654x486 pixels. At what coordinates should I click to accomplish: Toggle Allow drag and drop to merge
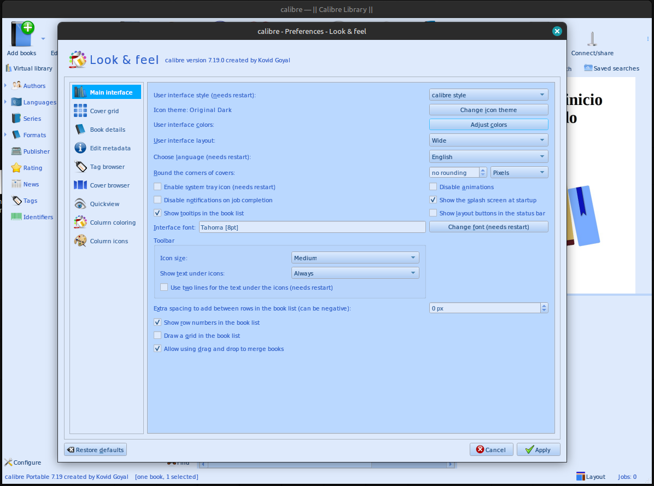157,348
